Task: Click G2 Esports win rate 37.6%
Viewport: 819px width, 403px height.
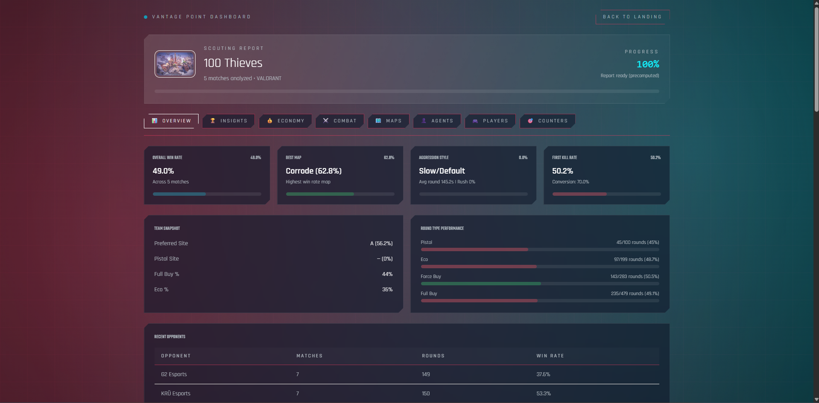Action: point(543,374)
